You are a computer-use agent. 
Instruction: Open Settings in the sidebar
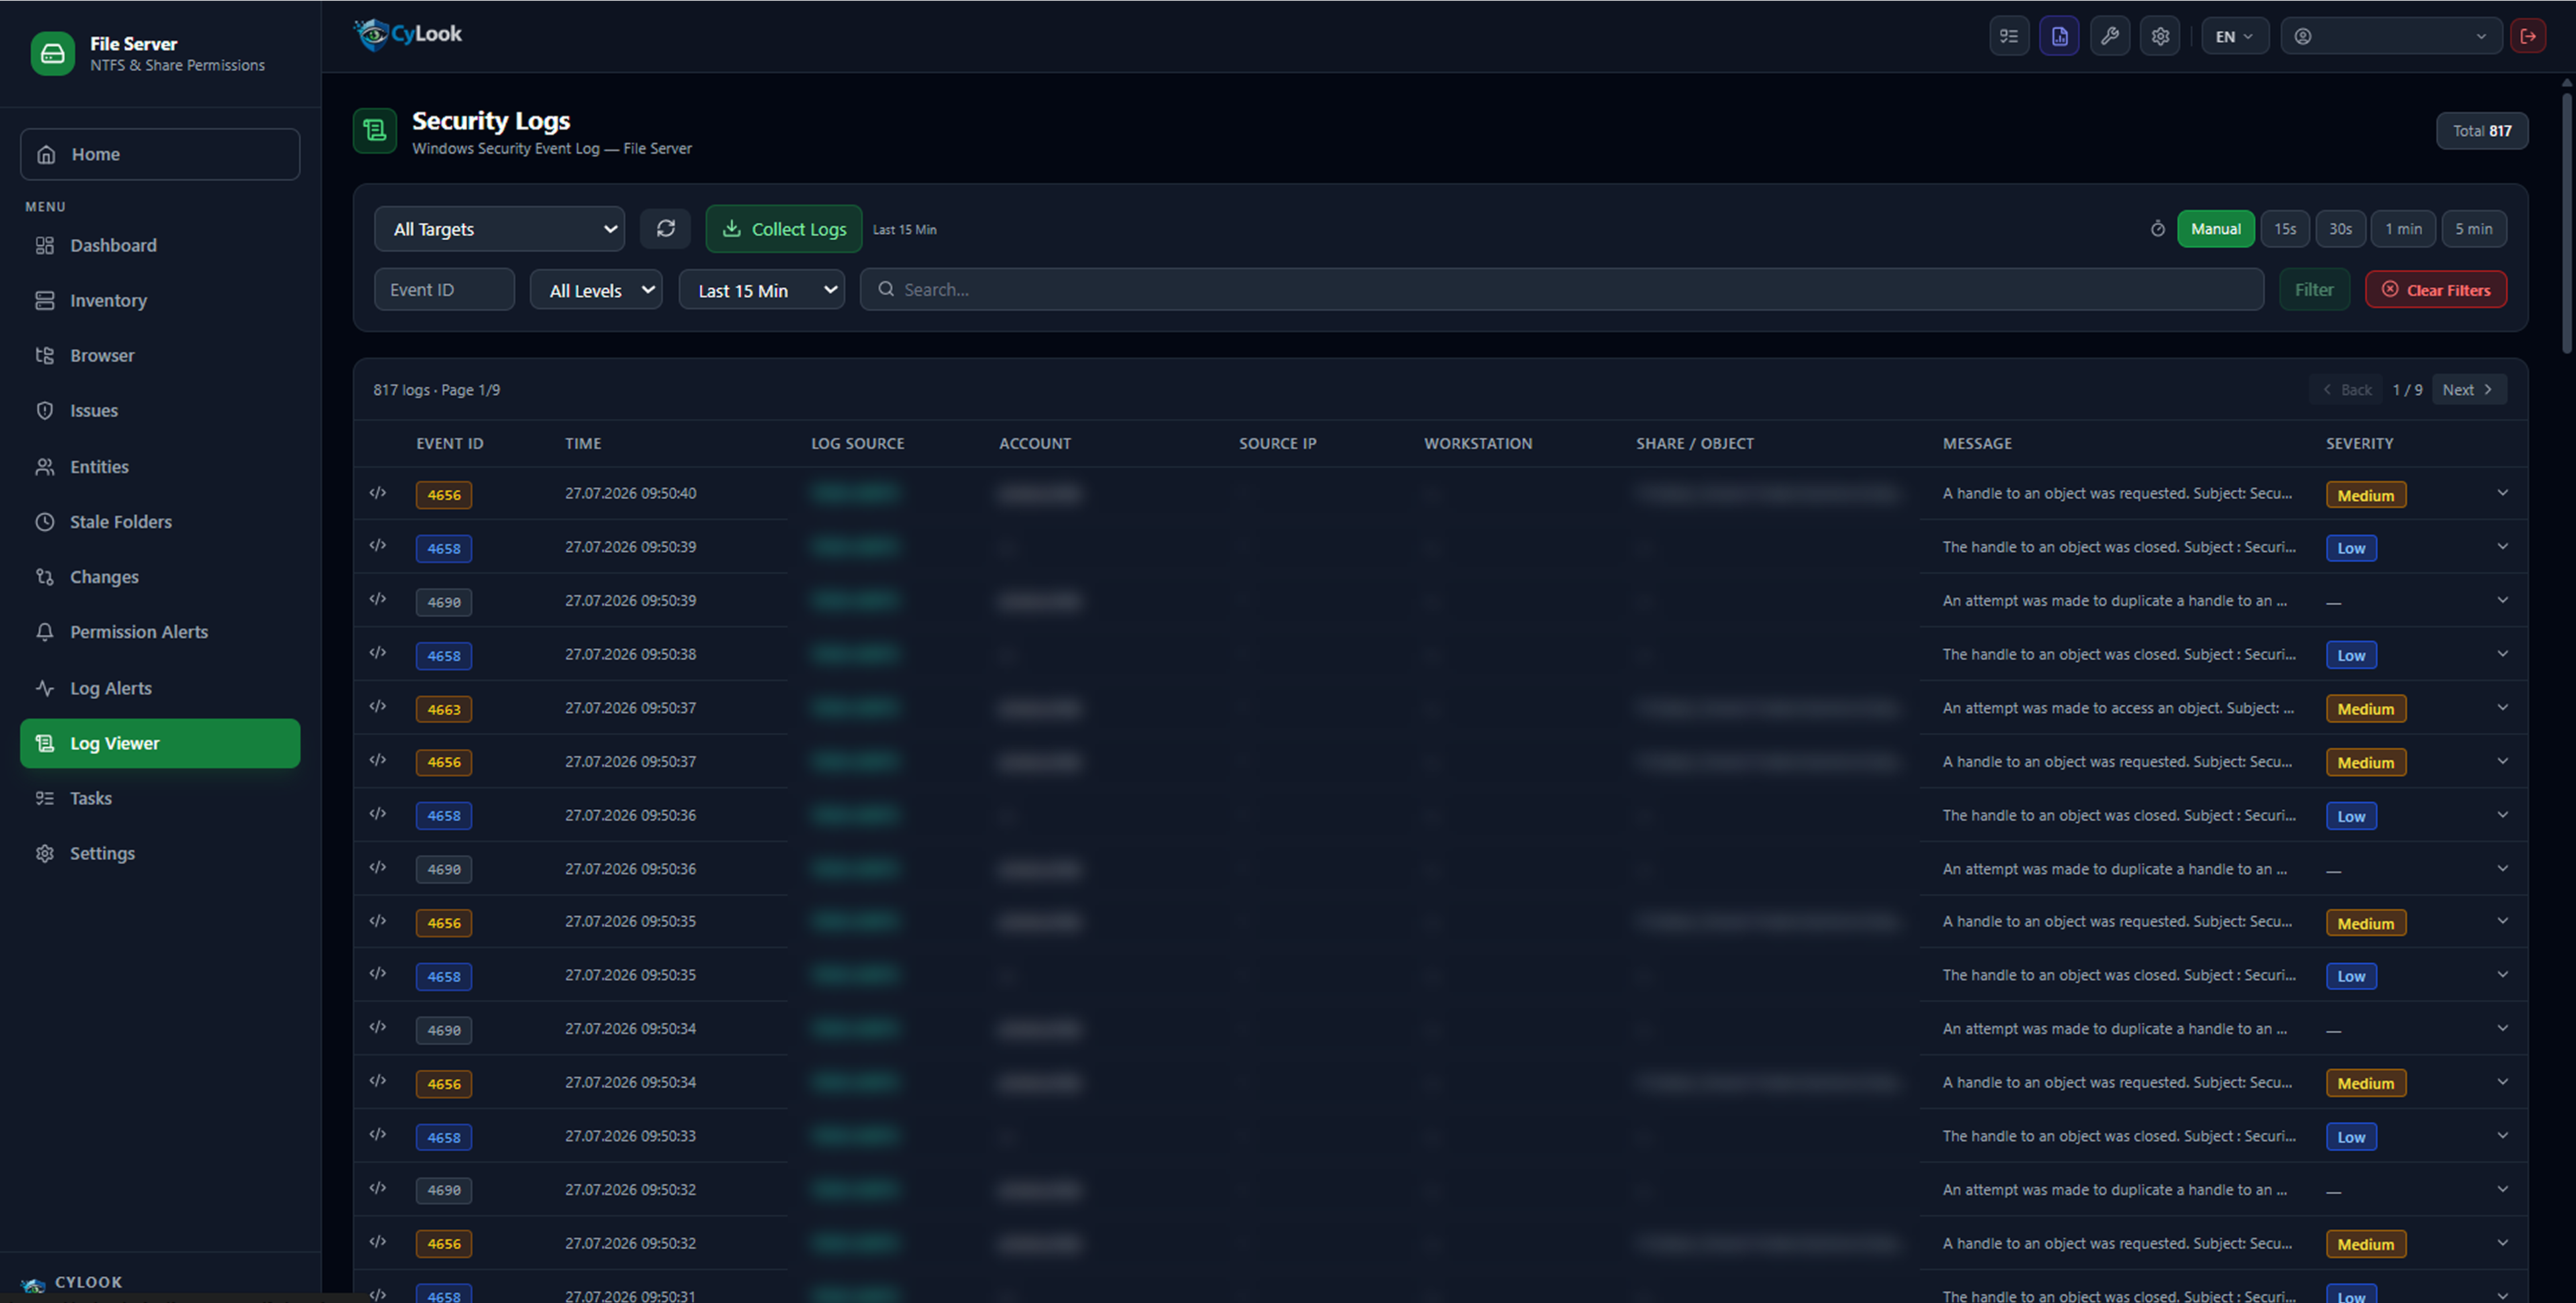[160, 853]
